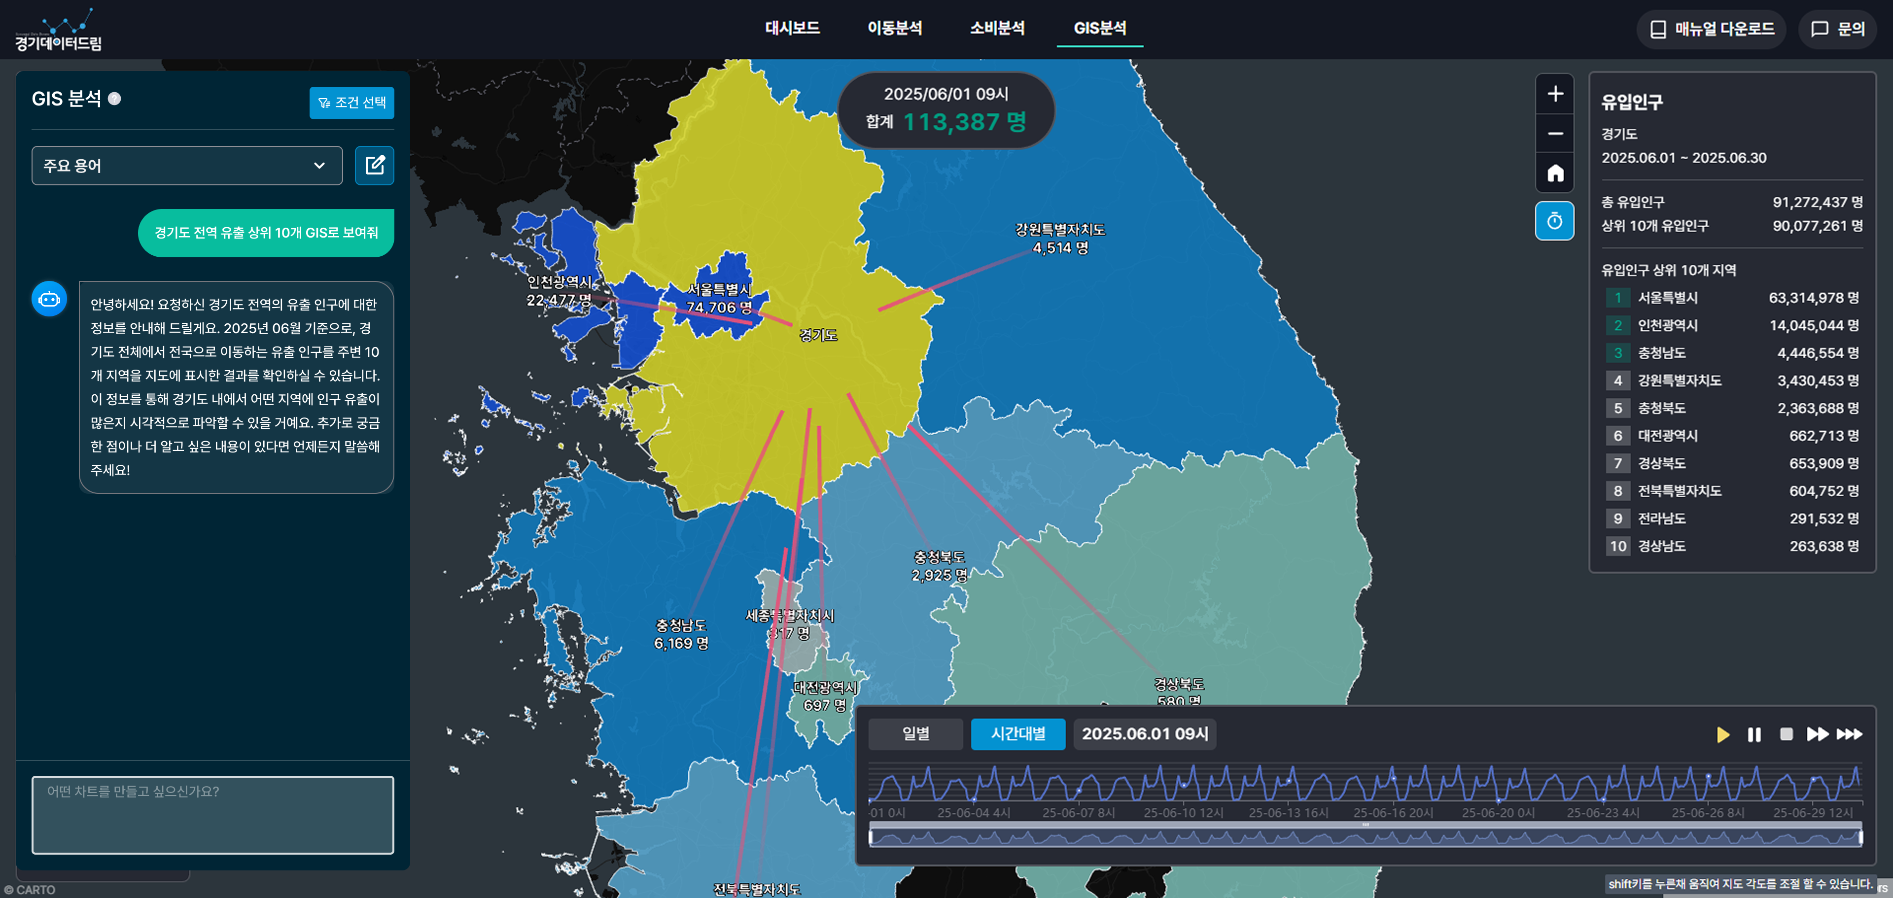The image size is (1893, 898).
Task: Click total 113,387 명 summary badge
Action: click(x=946, y=110)
